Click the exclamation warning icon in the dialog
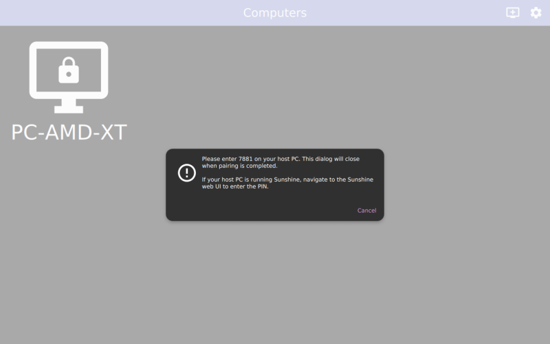 (x=186, y=173)
